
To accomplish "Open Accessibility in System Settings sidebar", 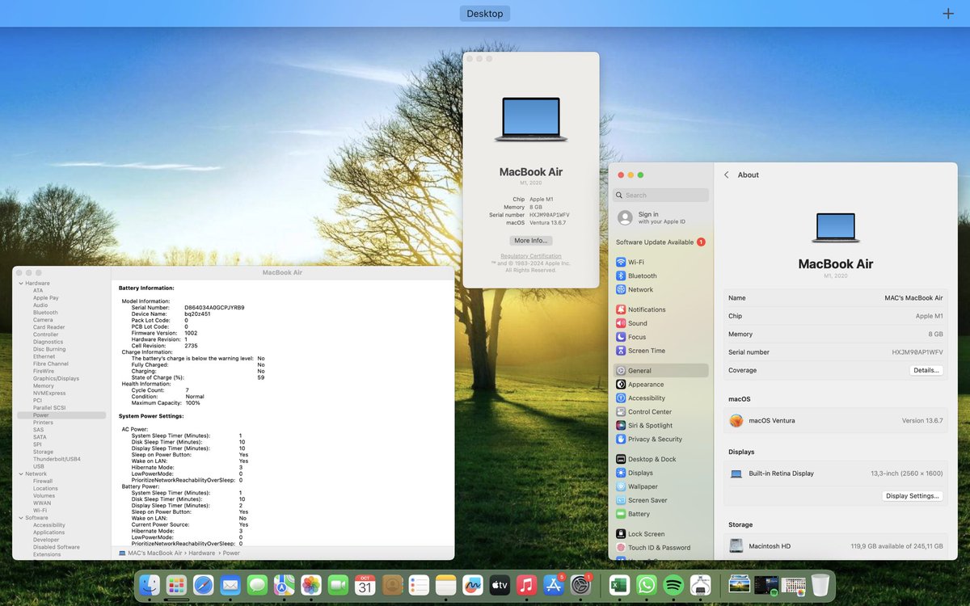I will tap(660, 398).
